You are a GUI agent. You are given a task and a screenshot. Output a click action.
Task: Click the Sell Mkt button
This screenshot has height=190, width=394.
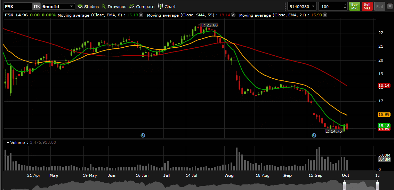coord(367,6)
